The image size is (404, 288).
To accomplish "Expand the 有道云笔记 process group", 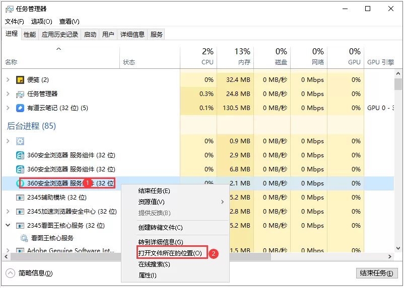I will [8, 108].
